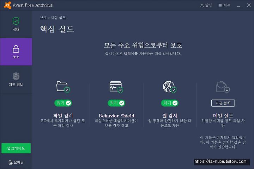Toggle the 파일 감시 switch off
This screenshot has width=254, height=169.
63,103
